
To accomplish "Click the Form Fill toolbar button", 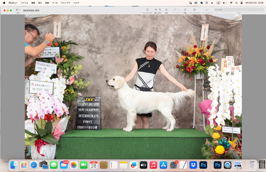I will [x=207, y=10].
